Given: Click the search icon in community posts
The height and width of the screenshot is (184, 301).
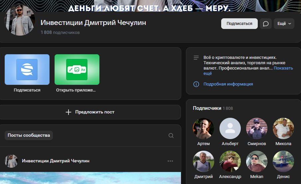Looking at the screenshot, I should (171, 135).
